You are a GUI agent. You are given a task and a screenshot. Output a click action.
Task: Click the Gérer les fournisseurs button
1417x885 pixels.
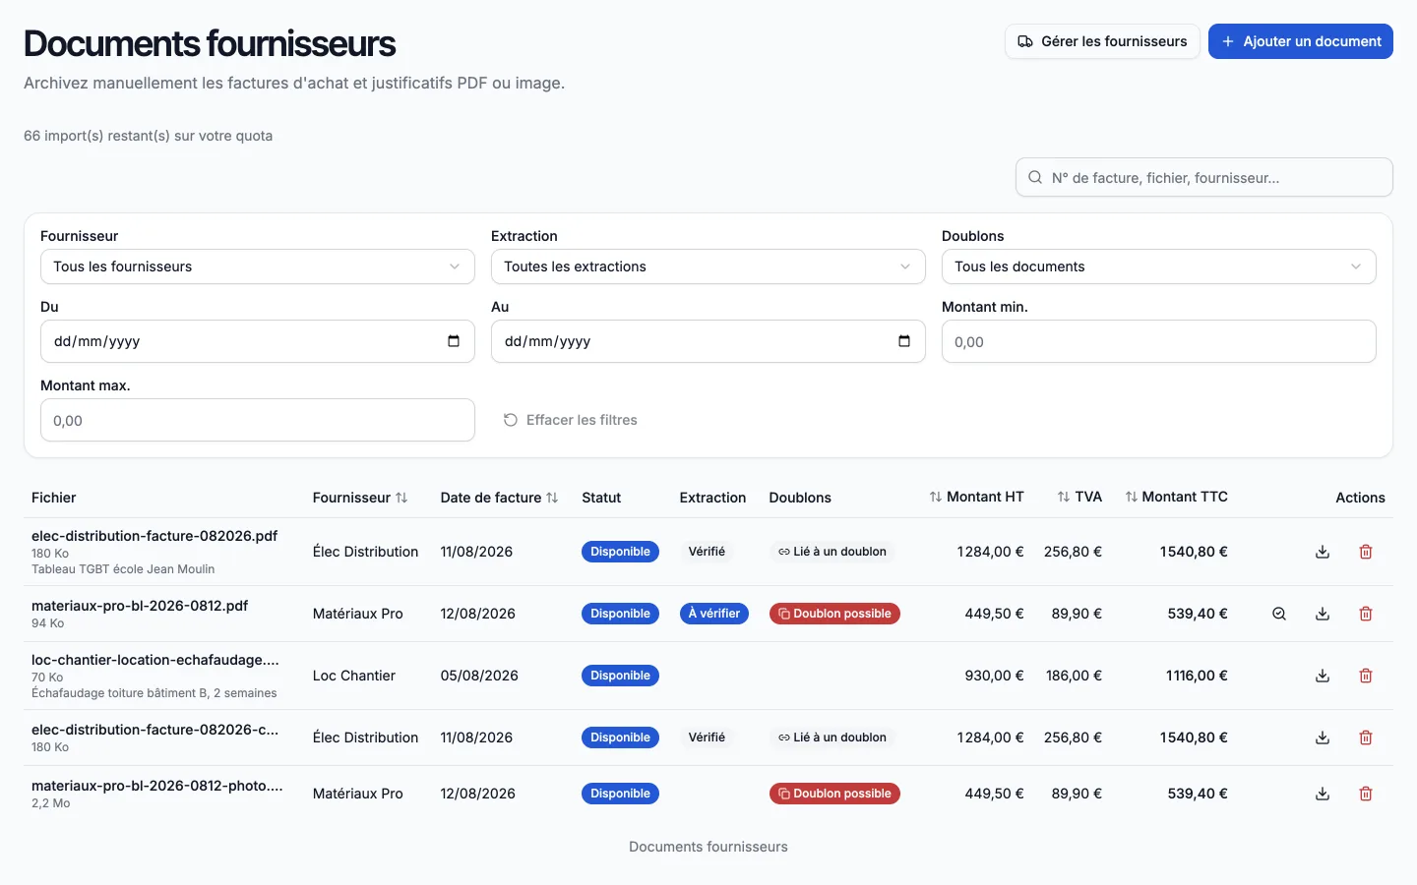point(1102,41)
